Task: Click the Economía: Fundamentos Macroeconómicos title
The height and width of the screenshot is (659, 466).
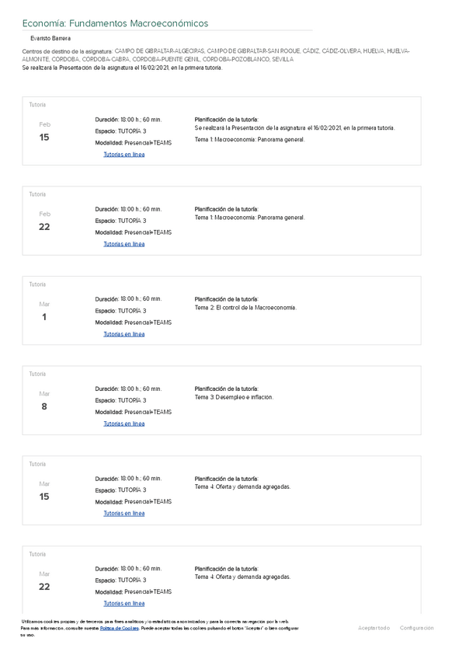Action: tap(115, 24)
